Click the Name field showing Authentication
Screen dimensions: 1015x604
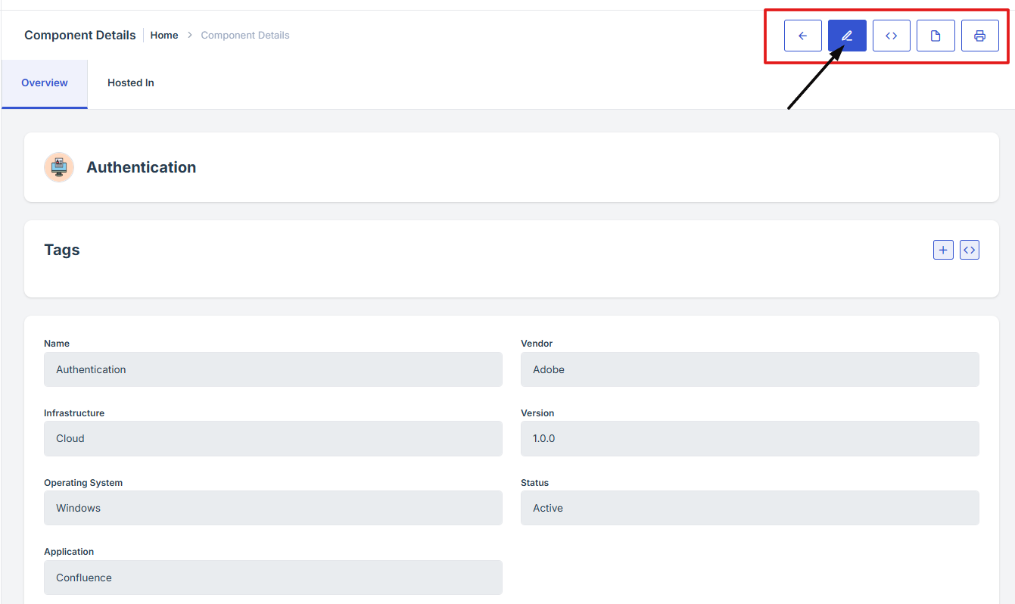pyautogui.click(x=272, y=369)
